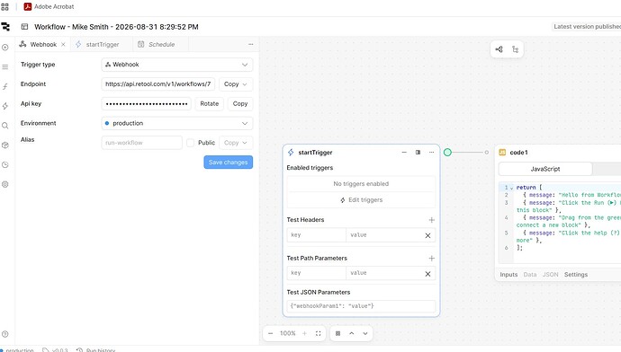Open the Adobe Acrobat app icon
Image resolution: width=621 pixels, height=352 pixels.
(28, 6)
